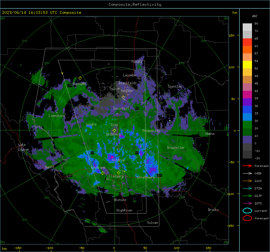Click the white 04DK arrow in the legend
Viewport: 270px width, 252px height.
247,173
